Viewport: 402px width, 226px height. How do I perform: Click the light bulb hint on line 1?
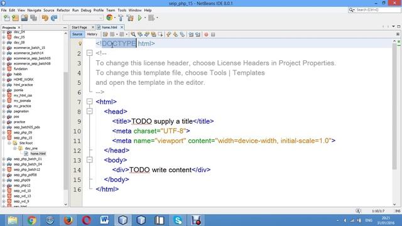coord(80,43)
